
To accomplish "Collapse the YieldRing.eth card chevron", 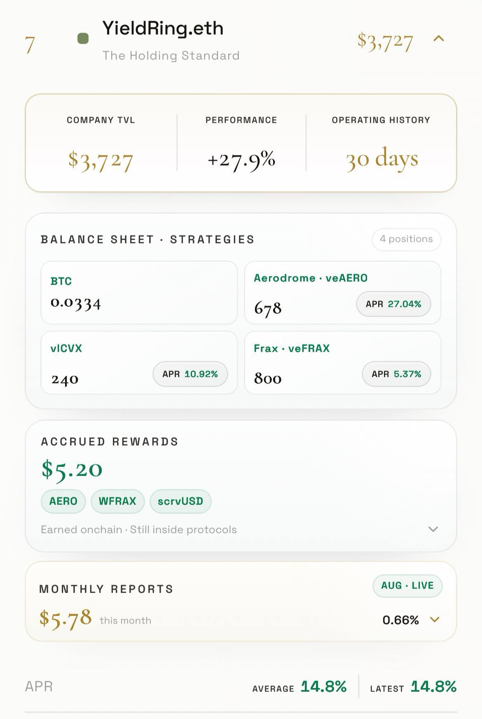I will [439, 39].
